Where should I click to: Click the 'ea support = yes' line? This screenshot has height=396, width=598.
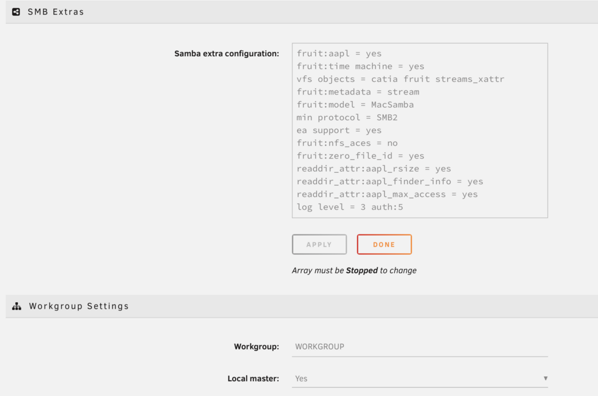339,130
